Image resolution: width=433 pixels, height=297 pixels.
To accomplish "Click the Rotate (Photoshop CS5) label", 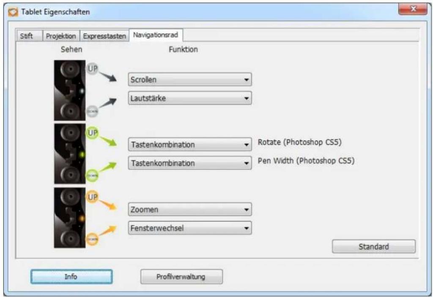I will pos(300,142).
